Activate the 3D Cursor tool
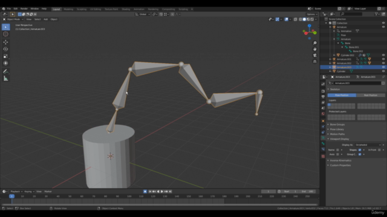Viewport: 387px width, 217px height. click(x=5, y=34)
